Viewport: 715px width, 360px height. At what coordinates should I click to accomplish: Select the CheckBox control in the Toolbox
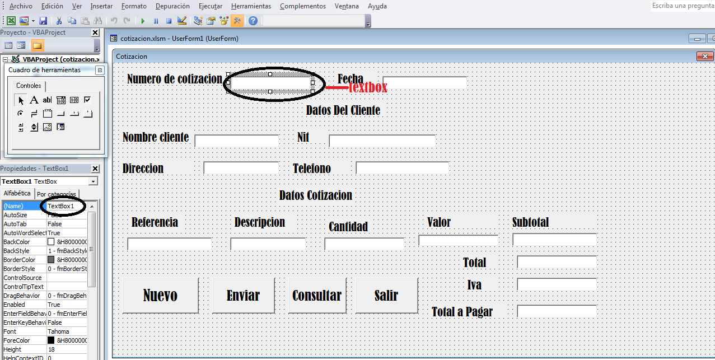(x=87, y=100)
